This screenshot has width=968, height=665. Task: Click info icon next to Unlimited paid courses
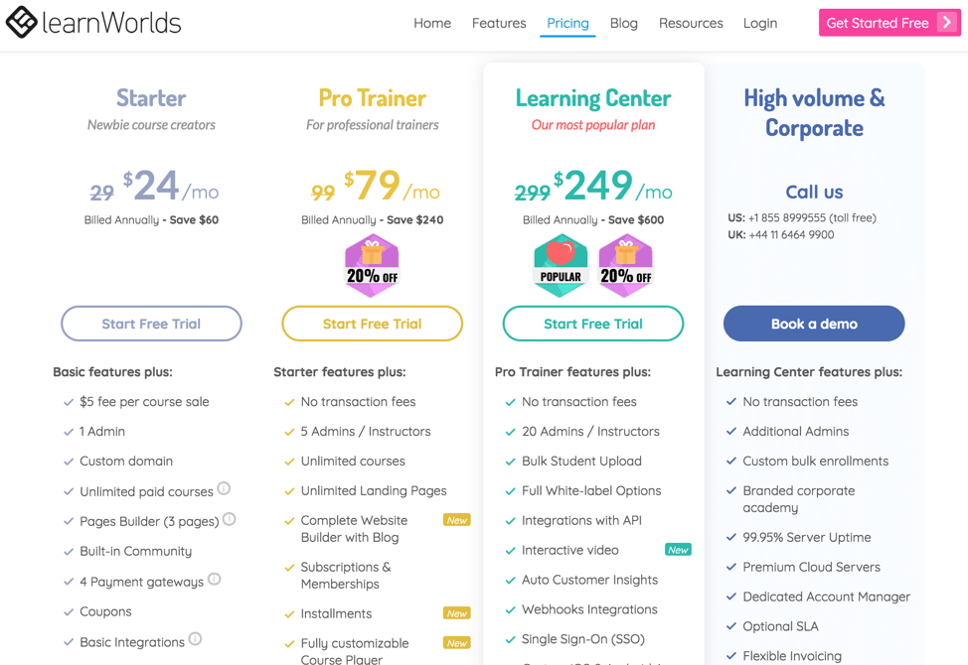coord(224,488)
